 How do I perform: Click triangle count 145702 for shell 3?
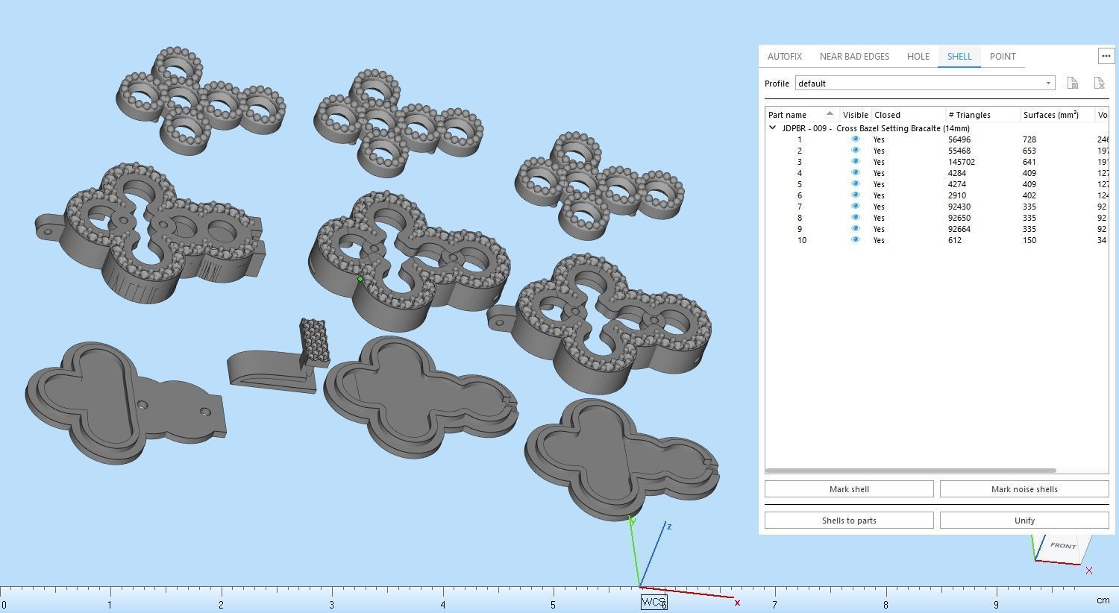click(962, 162)
